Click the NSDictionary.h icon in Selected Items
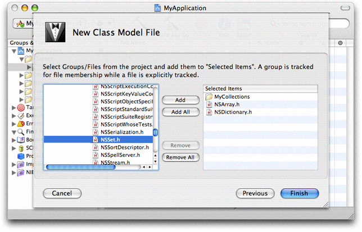 (x=209, y=112)
